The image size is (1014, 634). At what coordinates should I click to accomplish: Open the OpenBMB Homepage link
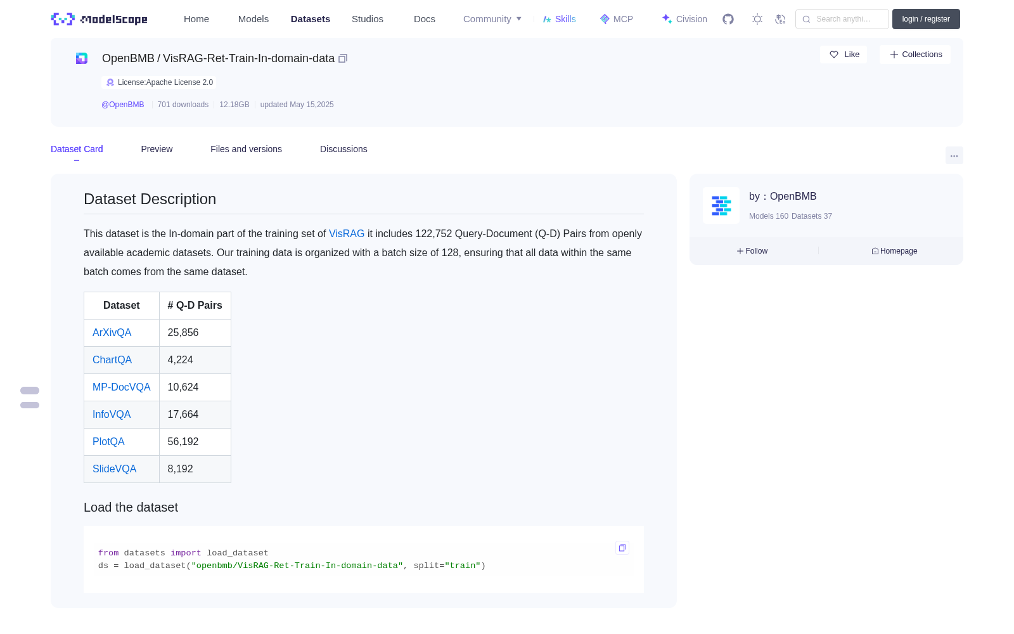tap(894, 251)
